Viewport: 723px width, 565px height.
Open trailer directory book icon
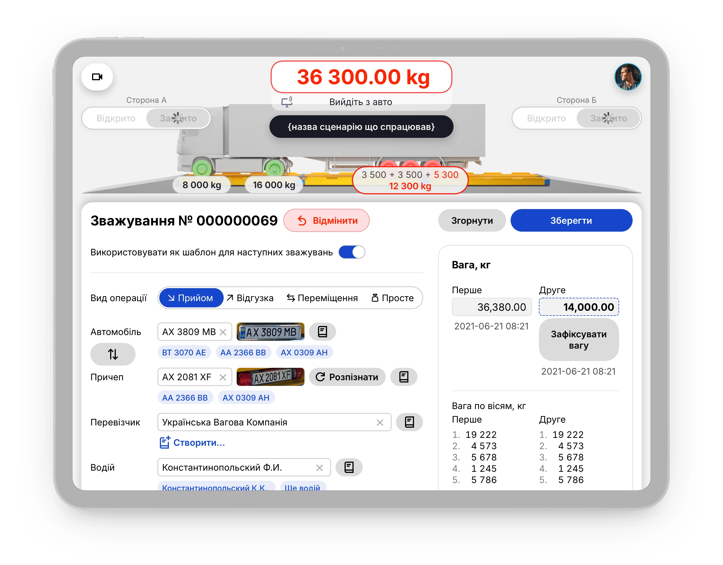pos(403,377)
